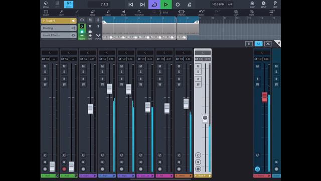The height and width of the screenshot is (181, 321).
Task: Click the 4/4 time signature
Action: pyautogui.click(x=230, y=5)
